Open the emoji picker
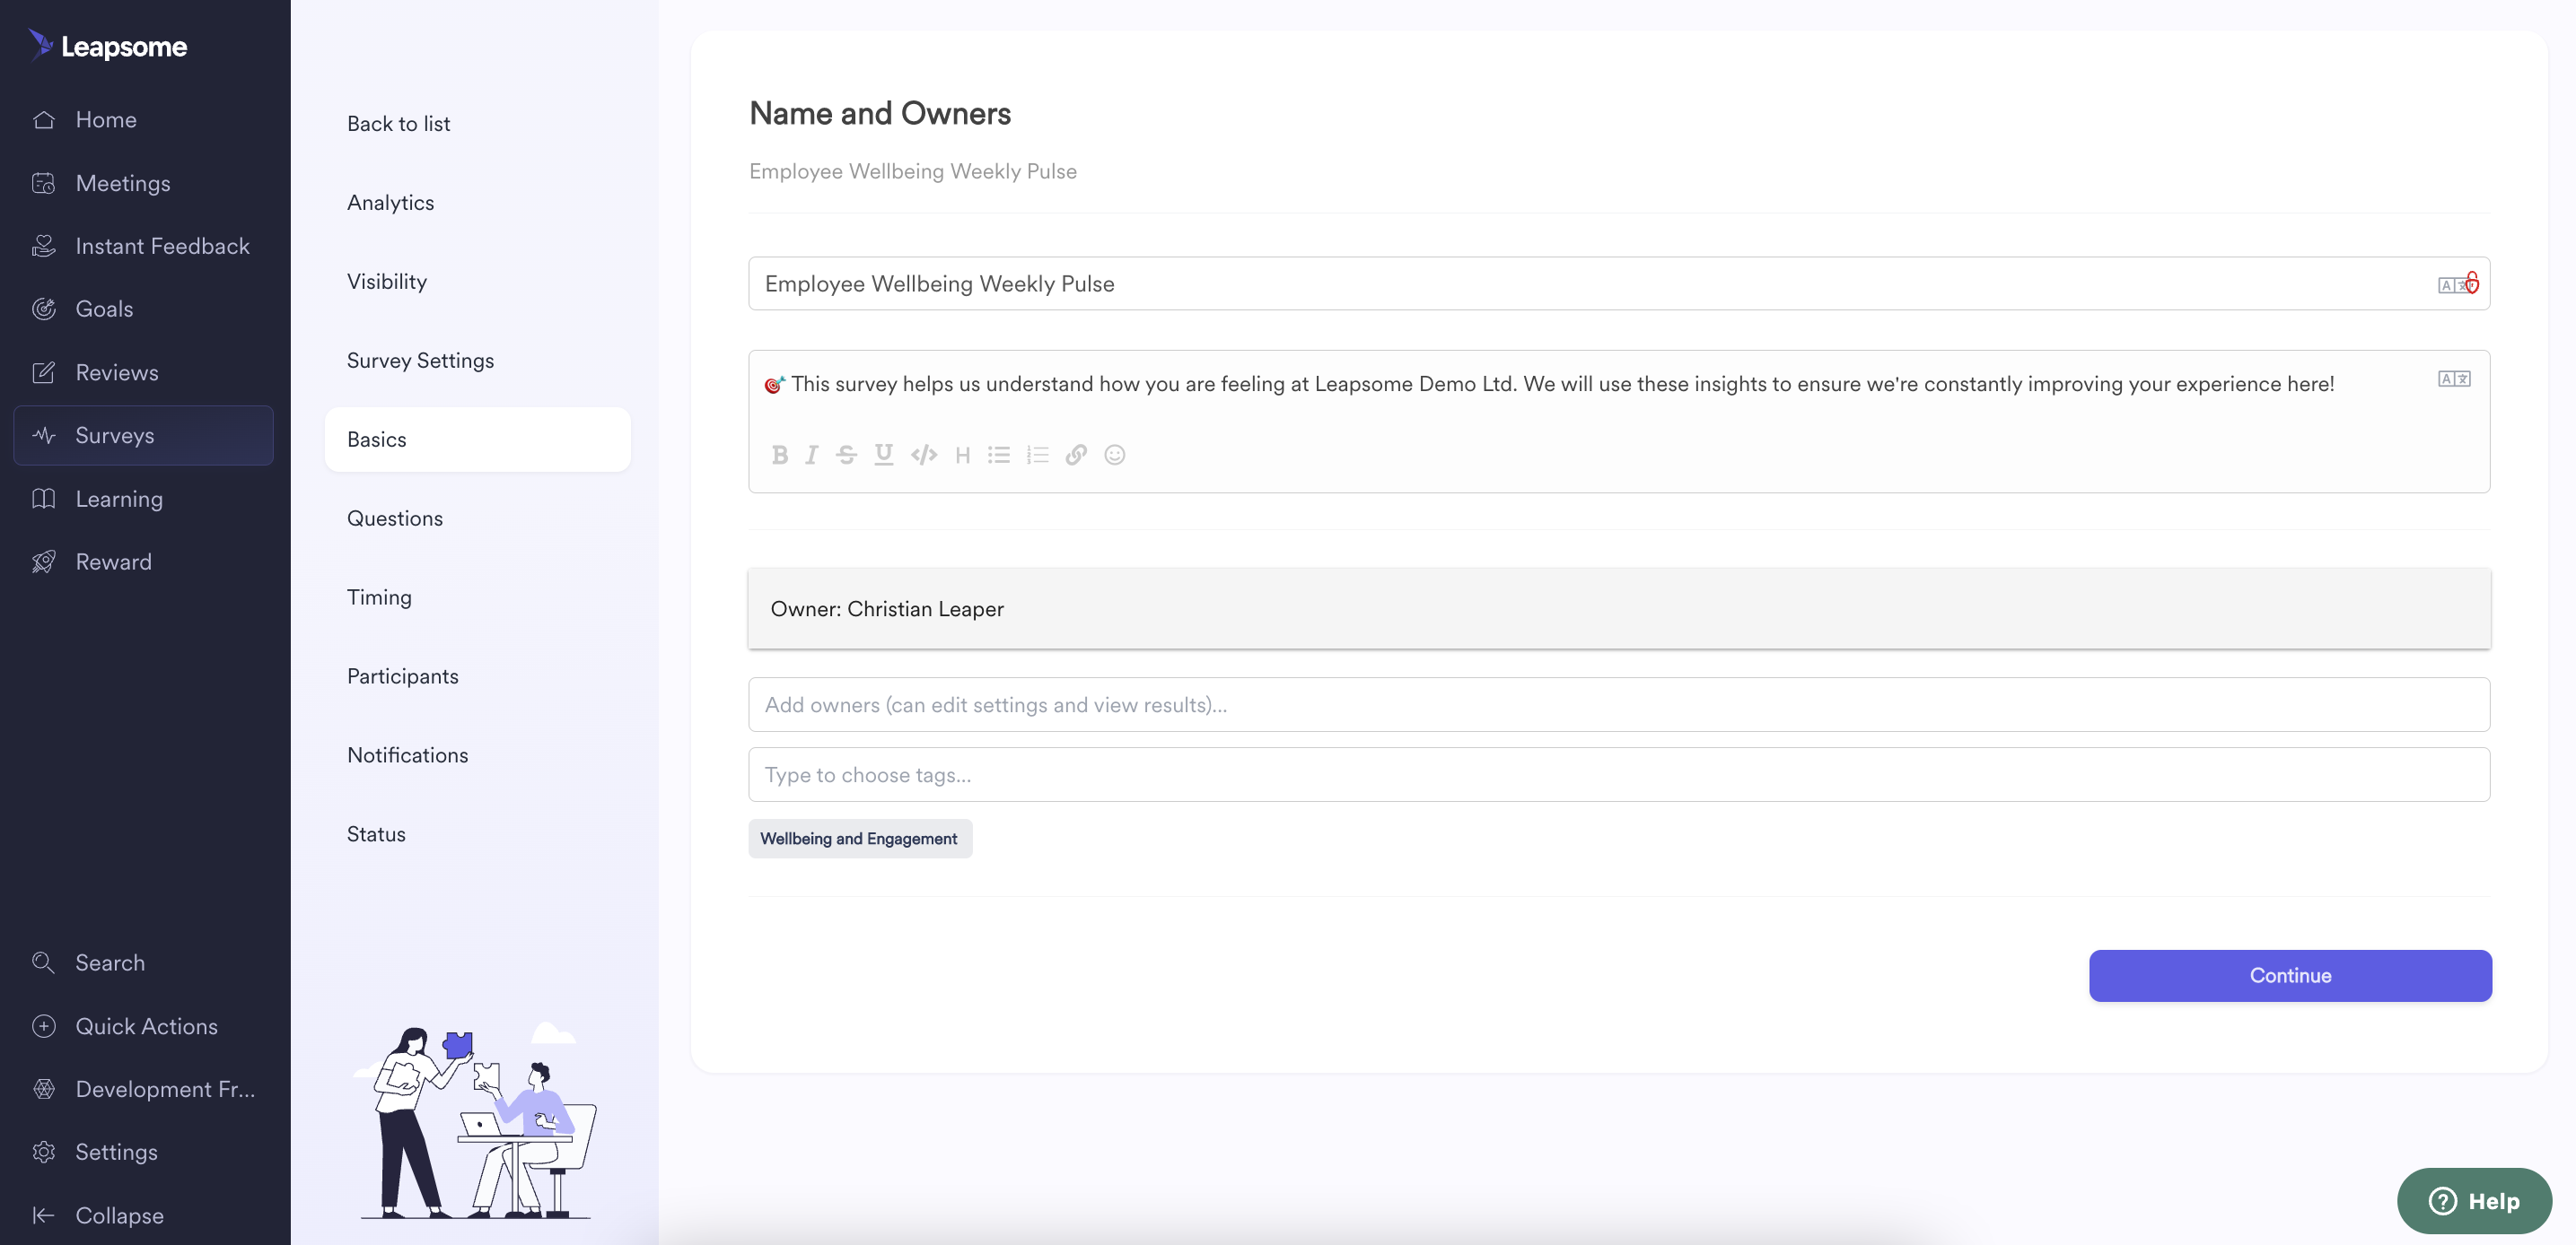The width and height of the screenshot is (2576, 1245). [x=1115, y=455]
